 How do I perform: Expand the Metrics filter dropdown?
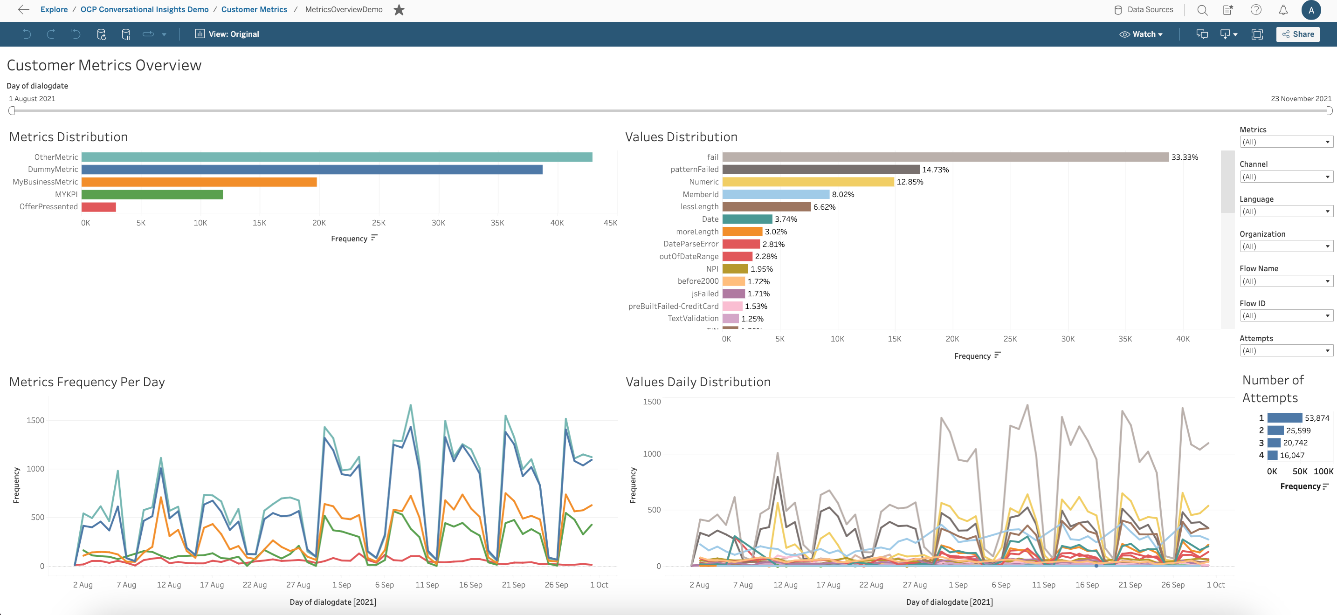click(x=1286, y=142)
